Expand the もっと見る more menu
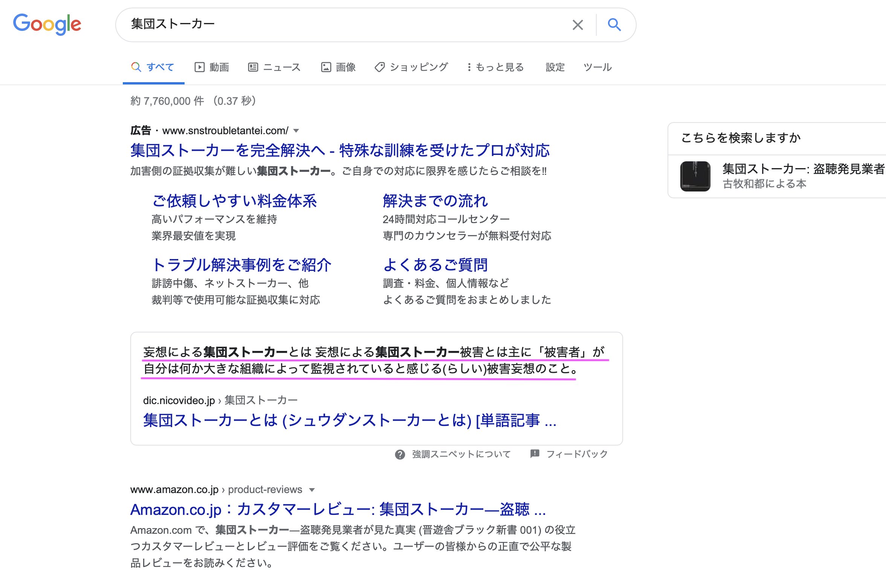The image size is (886, 582). [495, 67]
